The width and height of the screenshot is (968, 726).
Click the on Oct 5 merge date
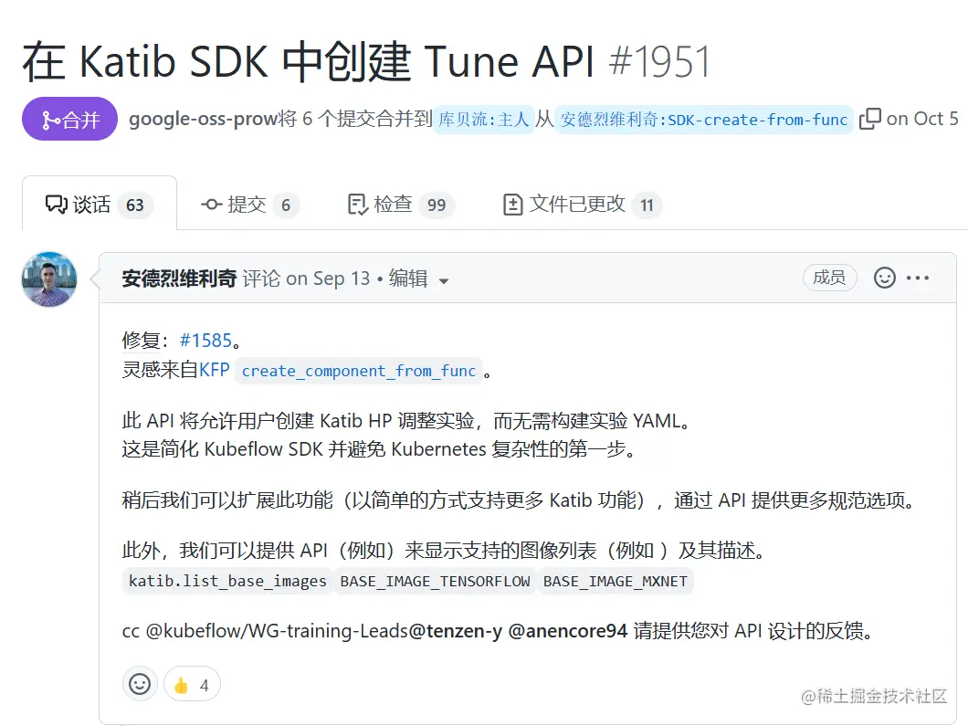pos(922,119)
